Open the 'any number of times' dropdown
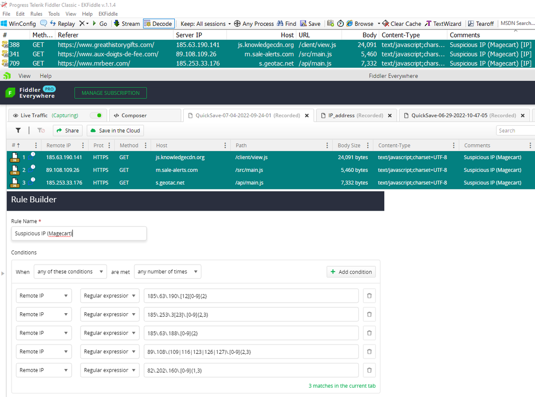Image resolution: width=535 pixels, height=397 pixels. point(168,272)
